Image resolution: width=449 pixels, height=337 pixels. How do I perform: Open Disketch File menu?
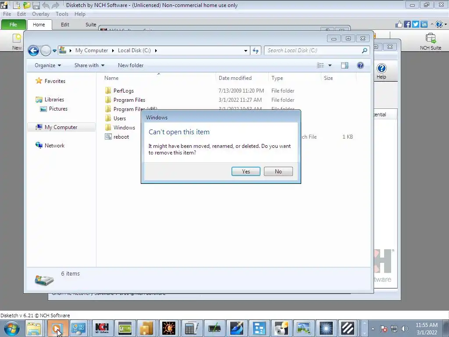[x=7, y=14]
